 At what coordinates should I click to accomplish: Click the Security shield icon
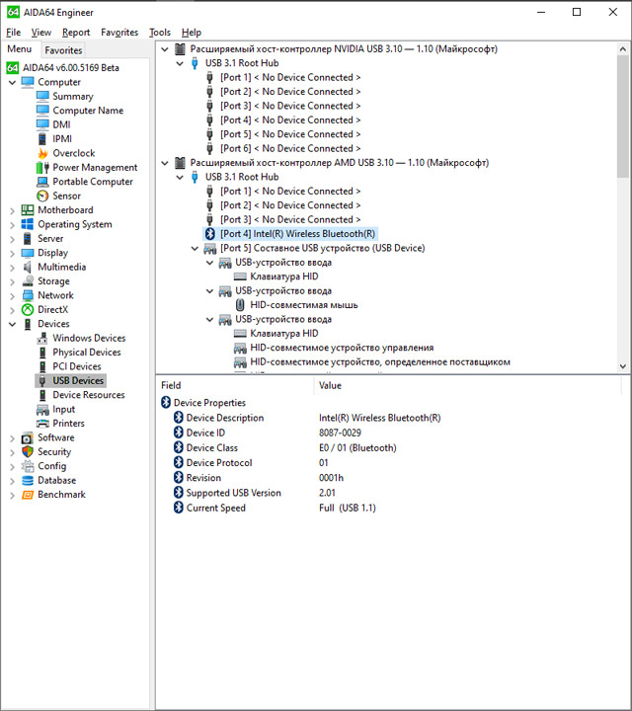(28, 451)
